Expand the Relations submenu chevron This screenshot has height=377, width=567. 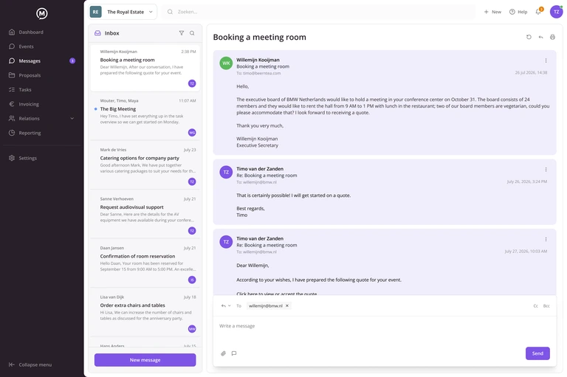72,119
